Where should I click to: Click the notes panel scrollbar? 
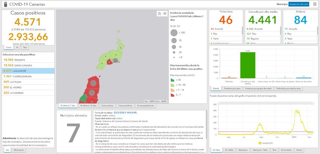pyautogui.click(x=206, y=125)
